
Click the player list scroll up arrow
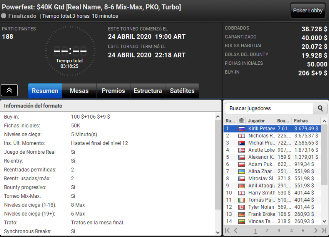pos(324,121)
